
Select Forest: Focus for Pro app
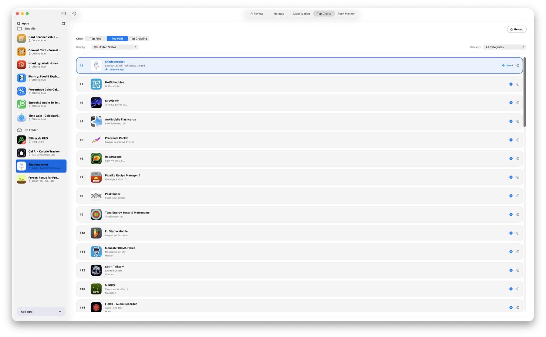[41, 179]
